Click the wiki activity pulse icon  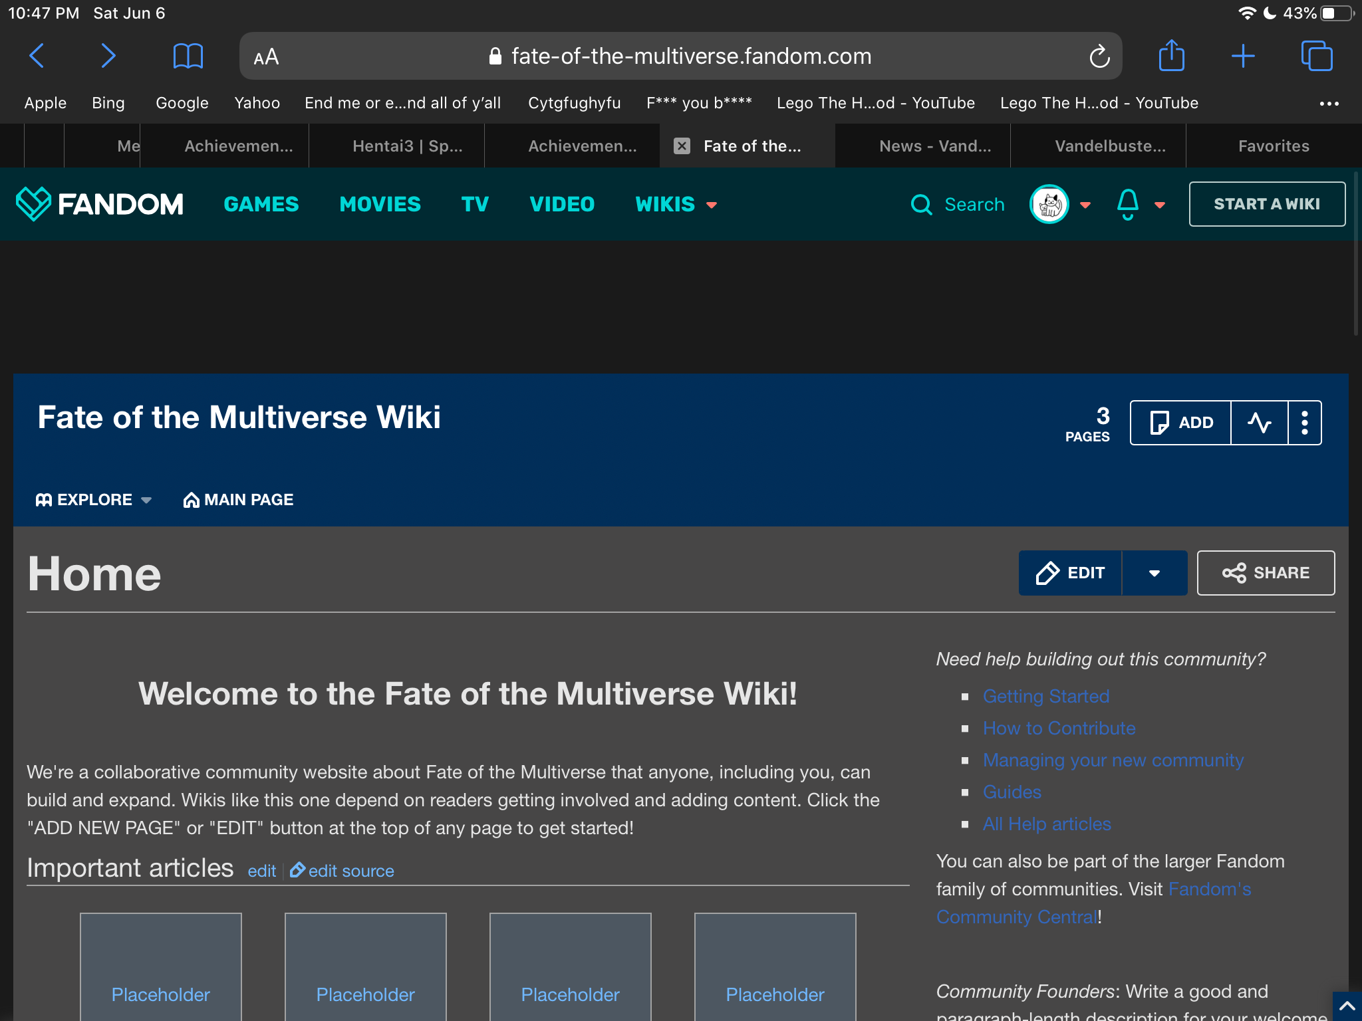1259,423
